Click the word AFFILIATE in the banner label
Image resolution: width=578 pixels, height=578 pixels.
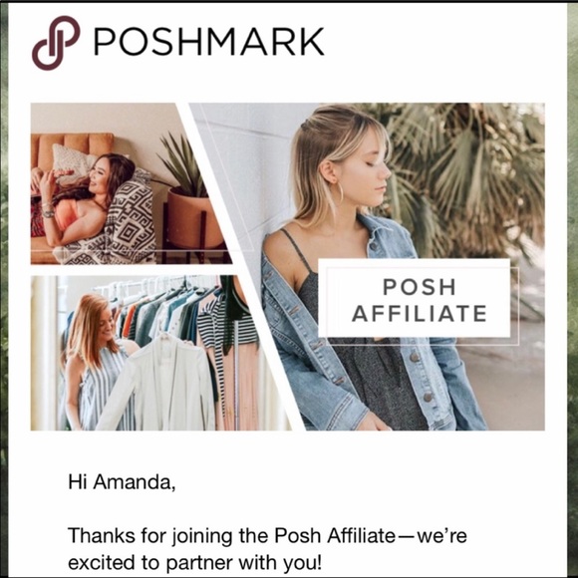click(420, 314)
